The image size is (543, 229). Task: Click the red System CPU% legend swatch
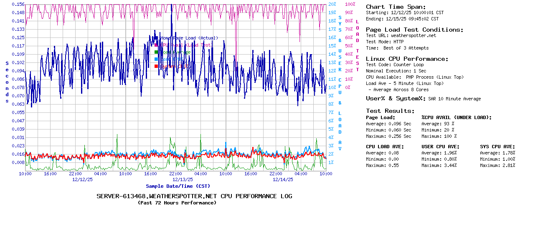click(156, 66)
